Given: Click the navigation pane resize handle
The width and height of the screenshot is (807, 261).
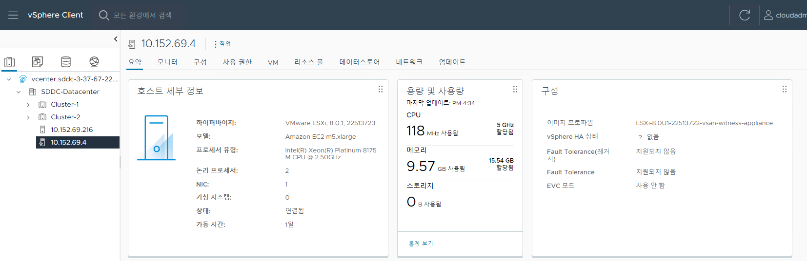Looking at the screenshot, I should coord(120,162).
